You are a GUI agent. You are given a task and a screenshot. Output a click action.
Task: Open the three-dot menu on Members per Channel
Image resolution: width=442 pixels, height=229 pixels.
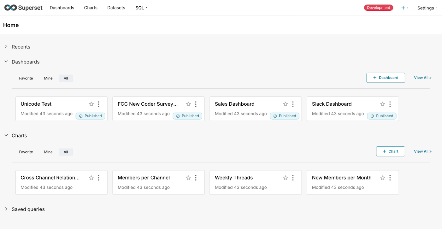pyautogui.click(x=196, y=178)
